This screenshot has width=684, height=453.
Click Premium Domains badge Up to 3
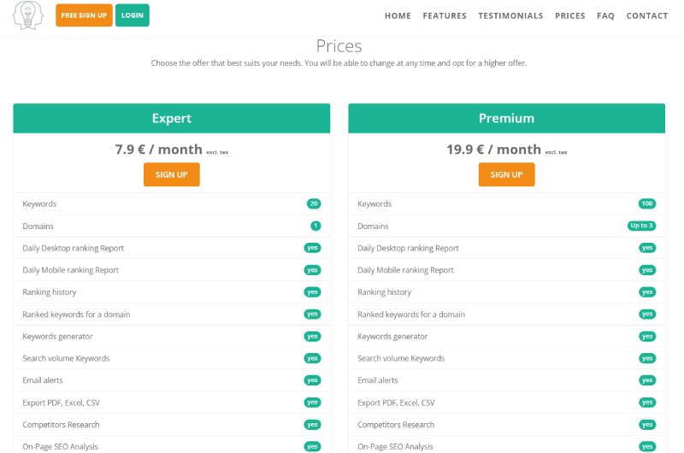point(641,226)
